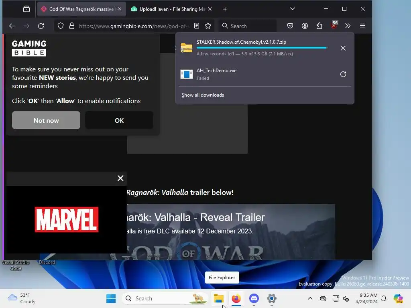Click the Firefox search box

[248, 26]
